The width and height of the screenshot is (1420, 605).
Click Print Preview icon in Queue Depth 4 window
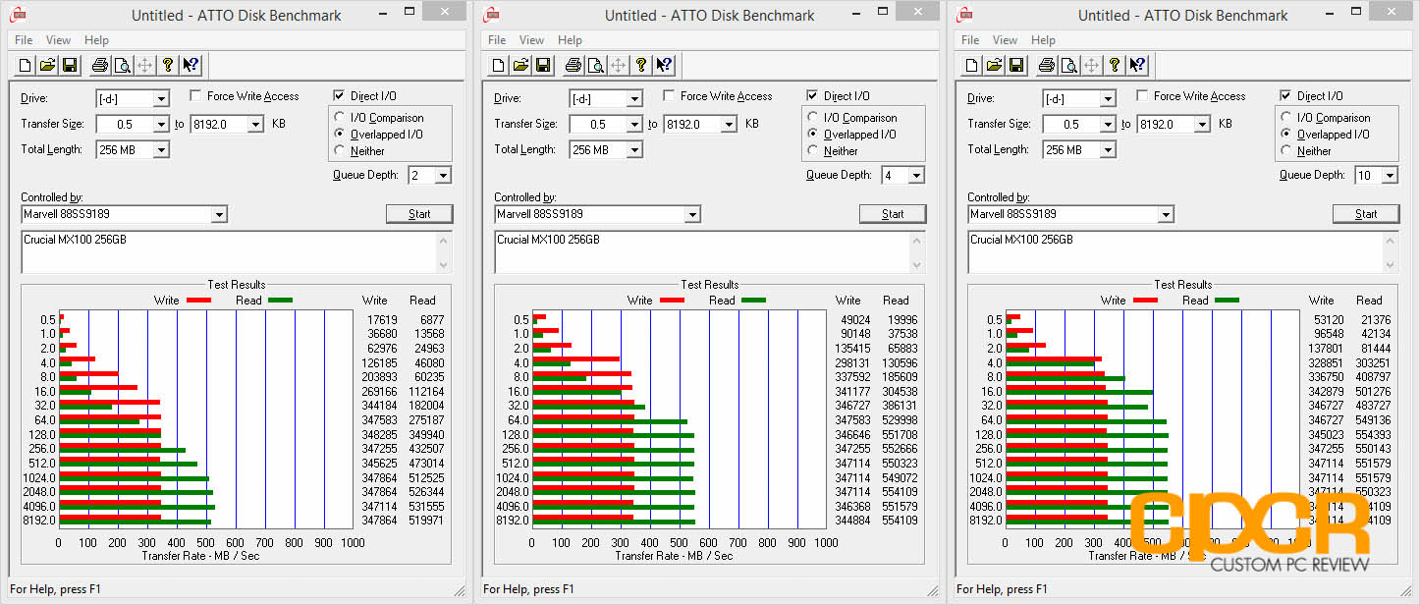coord(595,66)
